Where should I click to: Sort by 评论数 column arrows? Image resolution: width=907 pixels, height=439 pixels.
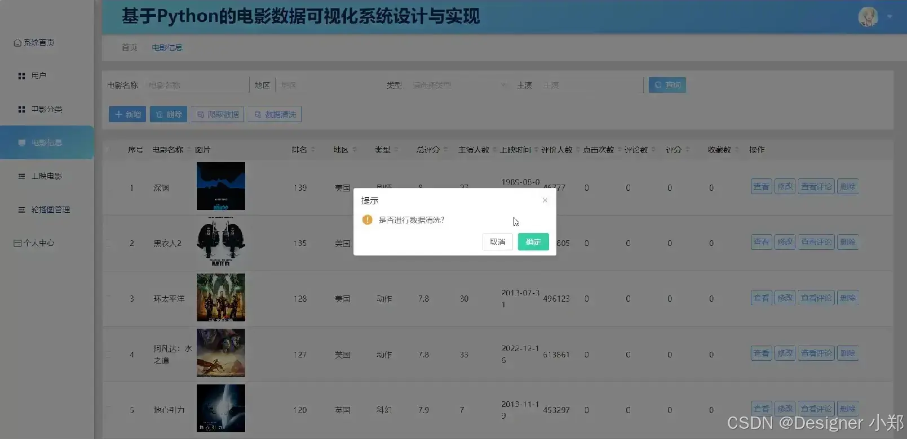click(653, 150)
